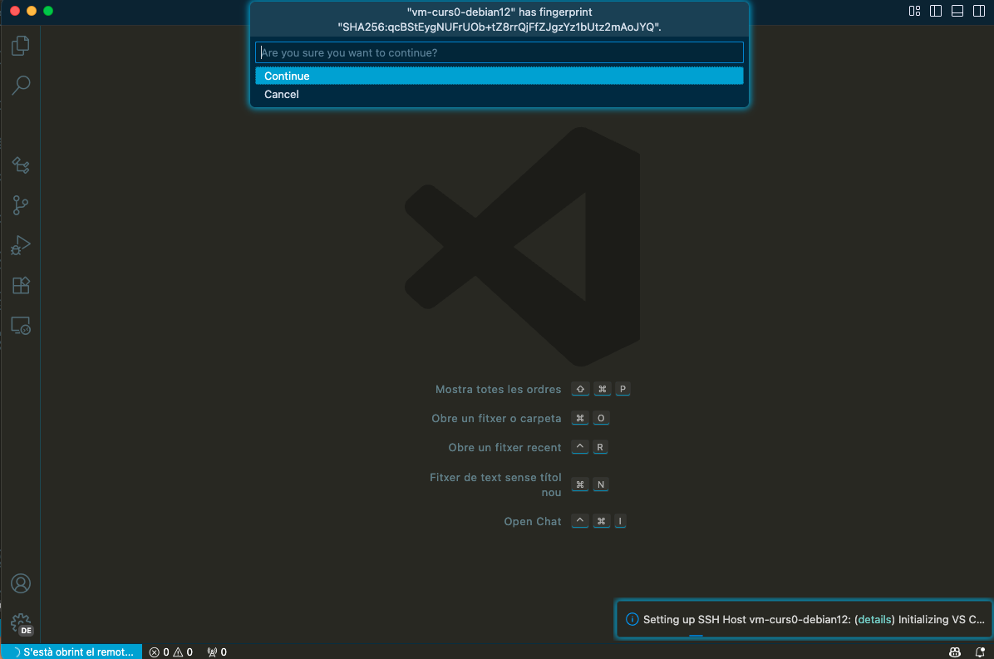994x659 pixels.
Task: Open the Search view magnifier icon
Action: coord(20,85)
